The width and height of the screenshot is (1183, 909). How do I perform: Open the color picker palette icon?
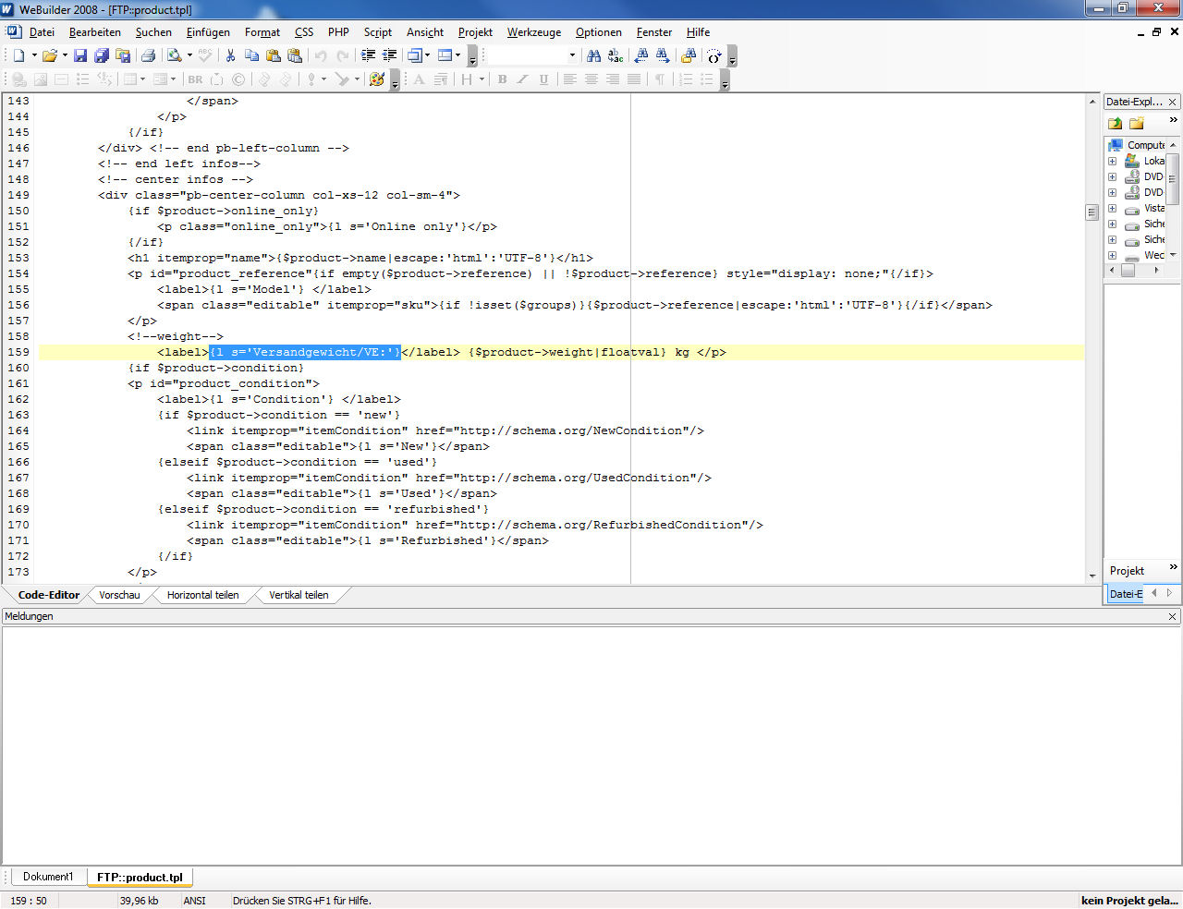coord(376,79)
